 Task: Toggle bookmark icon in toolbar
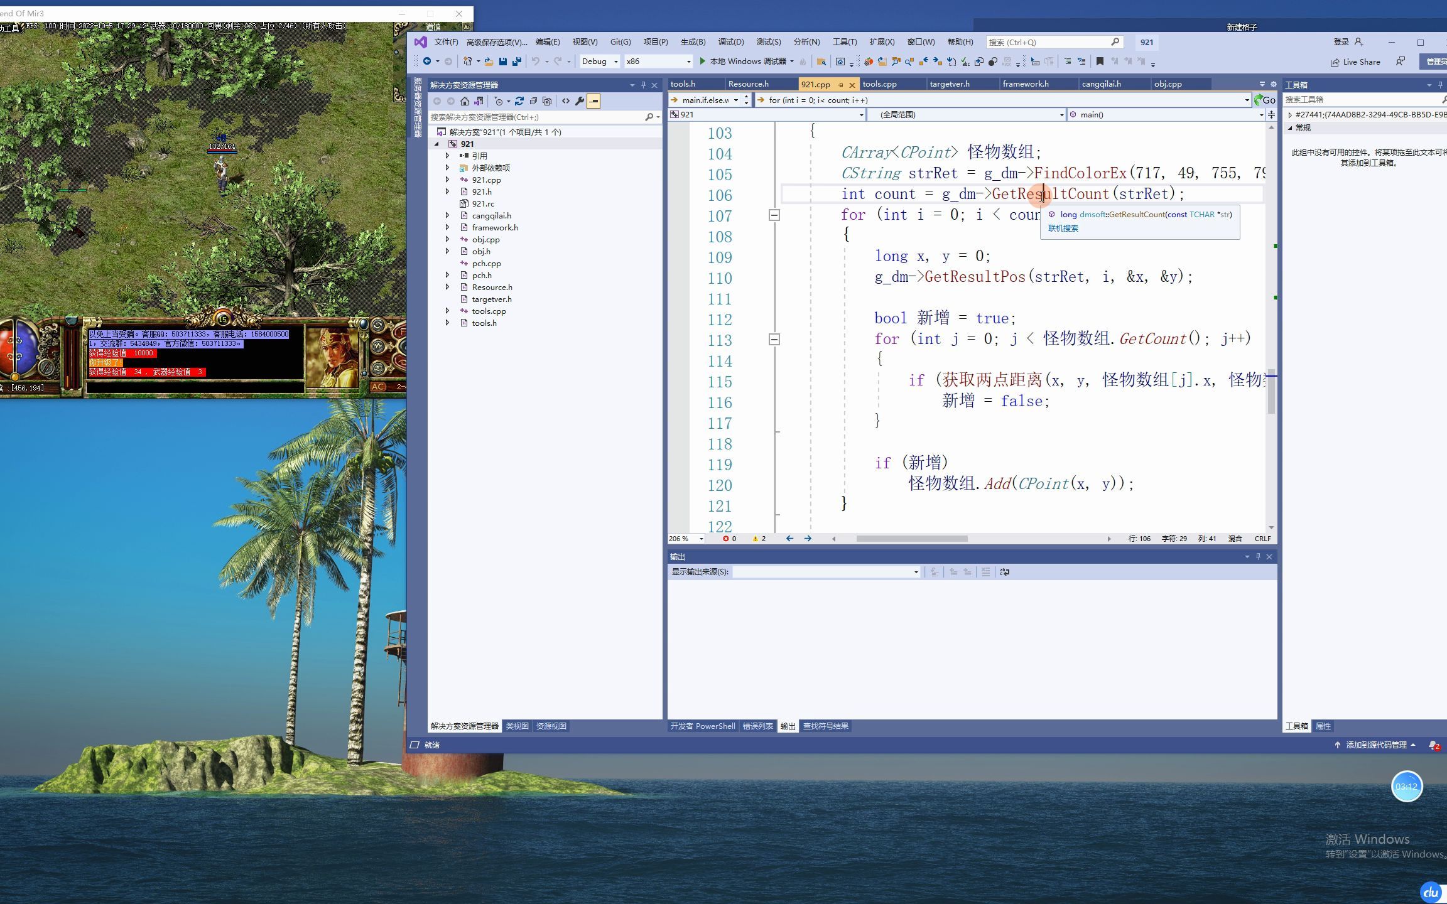1099,62
